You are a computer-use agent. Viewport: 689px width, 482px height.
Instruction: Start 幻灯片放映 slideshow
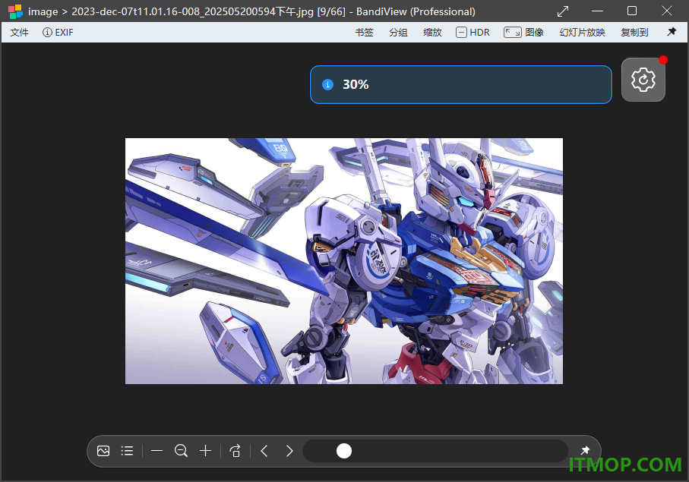click(582, 33)
